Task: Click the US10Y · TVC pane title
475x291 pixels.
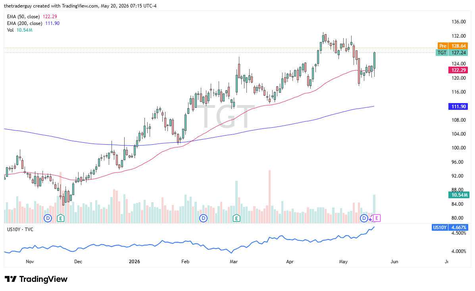Action: point(20,230)
